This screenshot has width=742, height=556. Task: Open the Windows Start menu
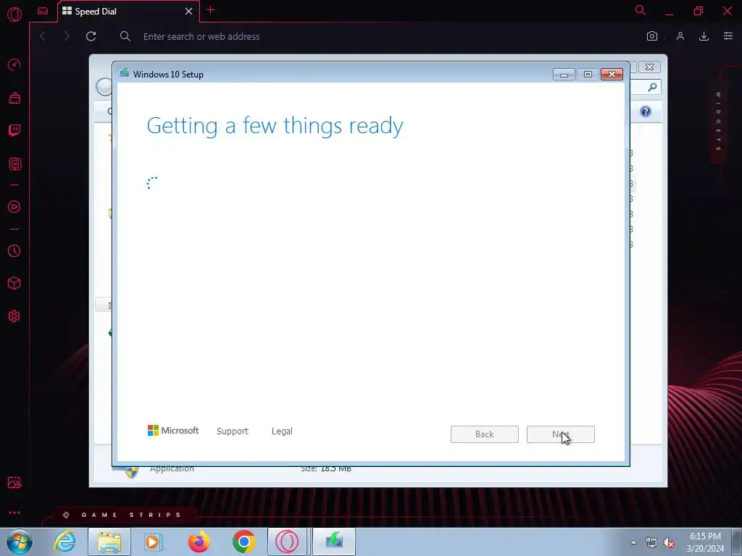(20, 542)
